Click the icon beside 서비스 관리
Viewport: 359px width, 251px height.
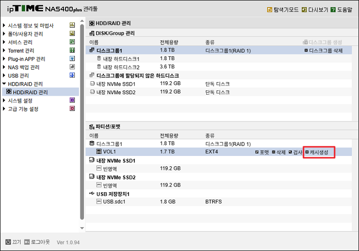click(72, 42)
